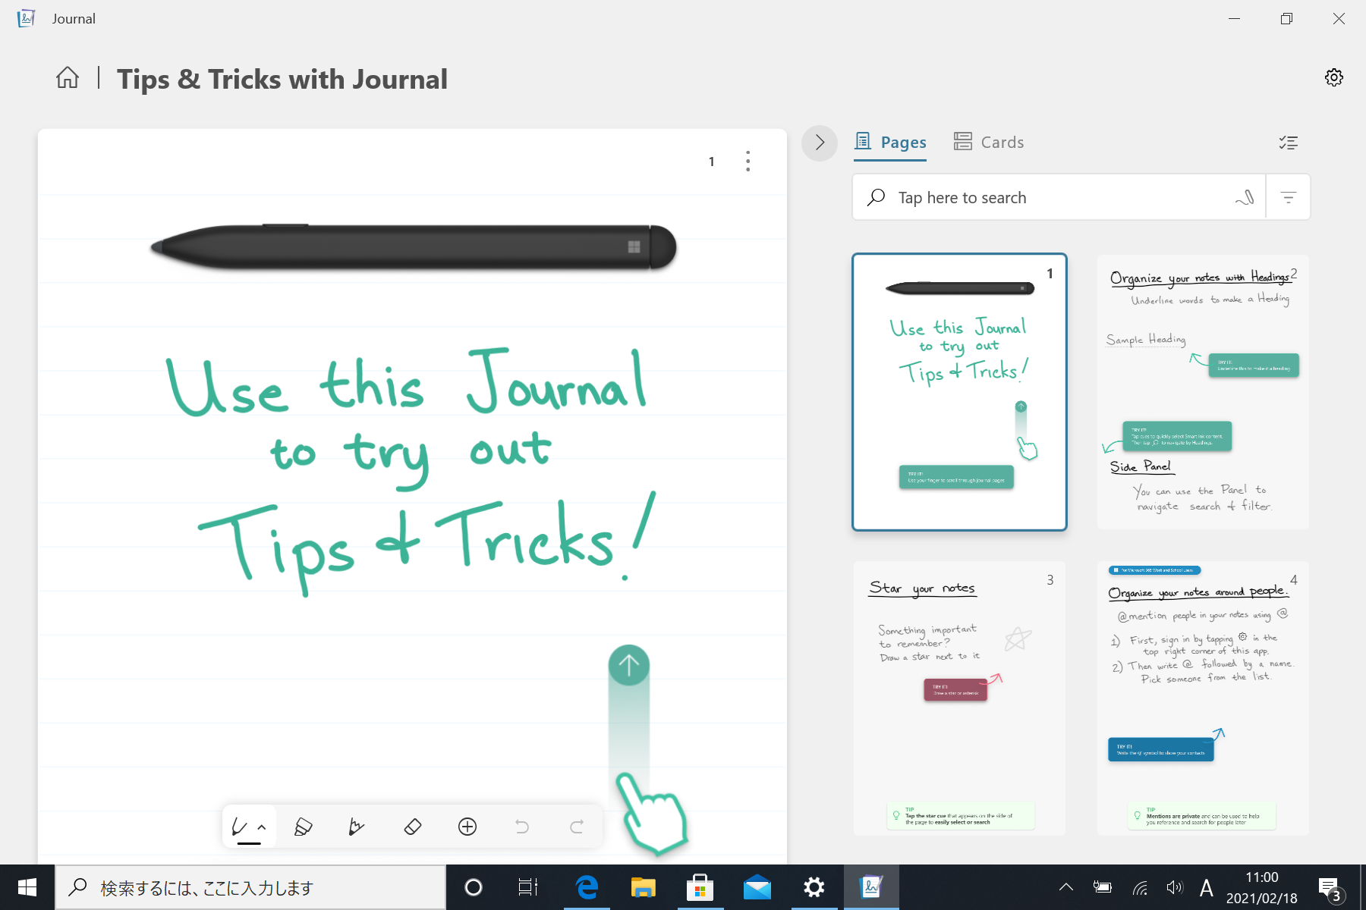Click the undo icon
Screen dimensions: 1366x910
pyautogui.click(x=522, y=827)
